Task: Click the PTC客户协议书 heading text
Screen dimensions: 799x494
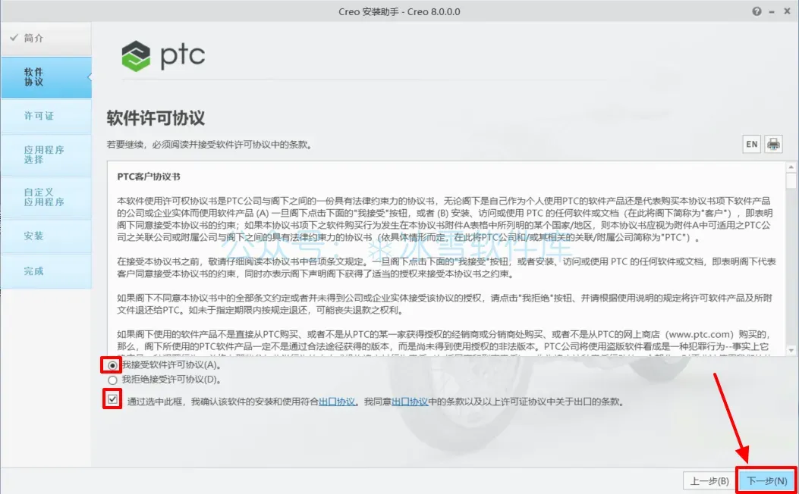Action: tap(148, 177)
